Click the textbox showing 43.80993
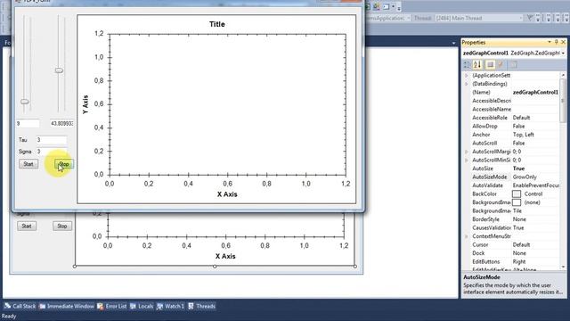Image resolution: width=570 pixels, height=321 pixels. pyautogui.click(x=61, y=124)
